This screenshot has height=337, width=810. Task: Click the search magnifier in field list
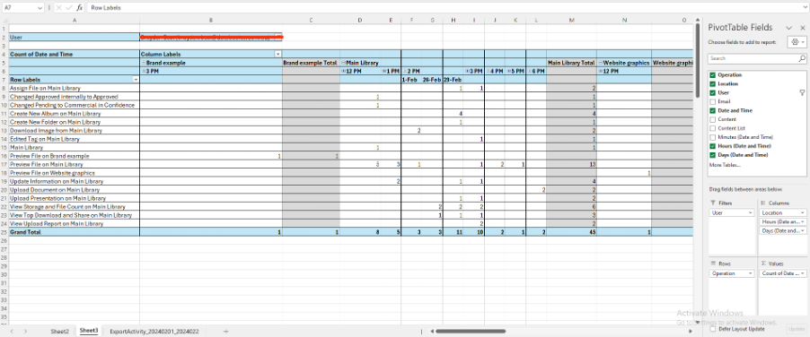[x=802, y=59]
